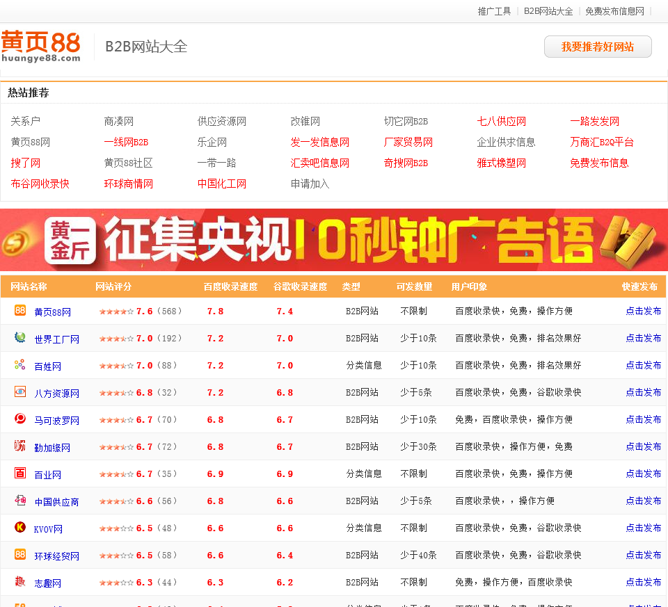Open the 马可波罗网 site name link
Screen dimensions: 668x607
56,421
